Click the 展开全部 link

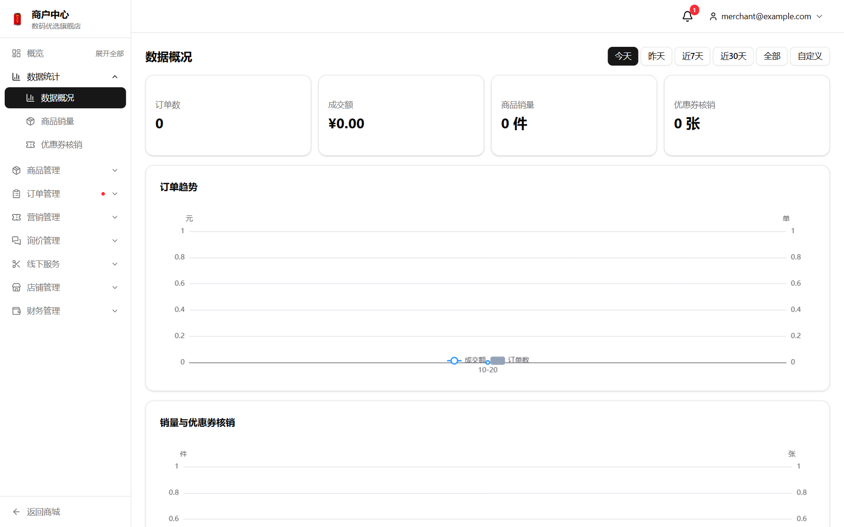click(110, 54)
